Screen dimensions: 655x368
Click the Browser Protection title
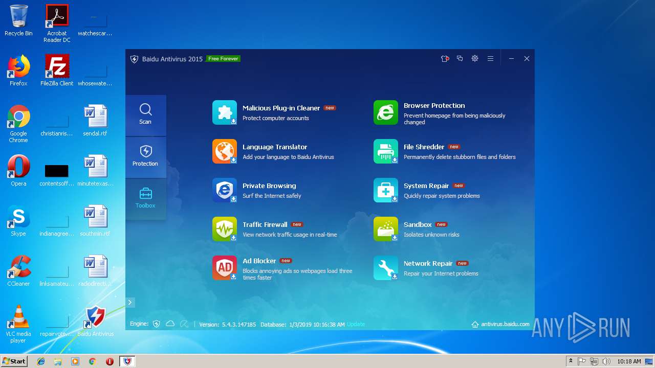pyautogui.click(x=434, y=105)
